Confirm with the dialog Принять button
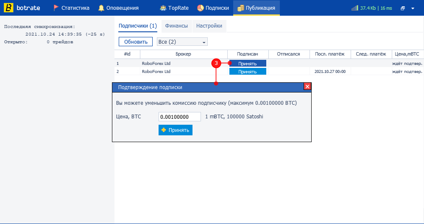Screen dimensions: 424x224 pyautogui.click(x=175, y=130)
